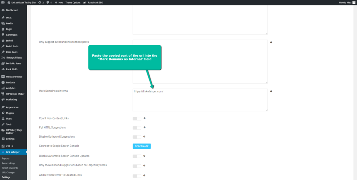Toggle Disable Automatic Search Console Updates

pos(137,156)
